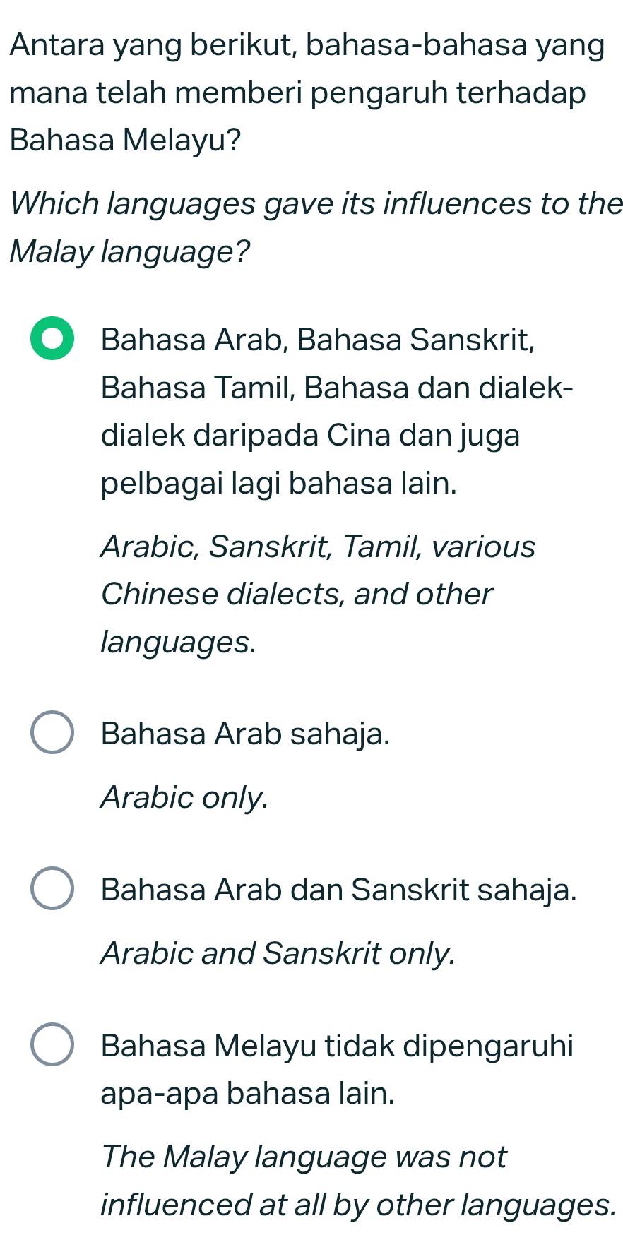Image resolution: width=623 pixels, height=1235 pixels.
Task: Click the "Bahasa Arab dan Sanskrit sahaja." label
Action: [338, 889]
